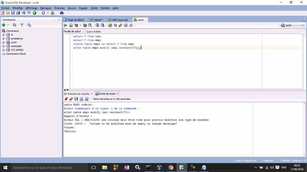Add a new connection with the green plus
The image size is (307, 172).
3,25
